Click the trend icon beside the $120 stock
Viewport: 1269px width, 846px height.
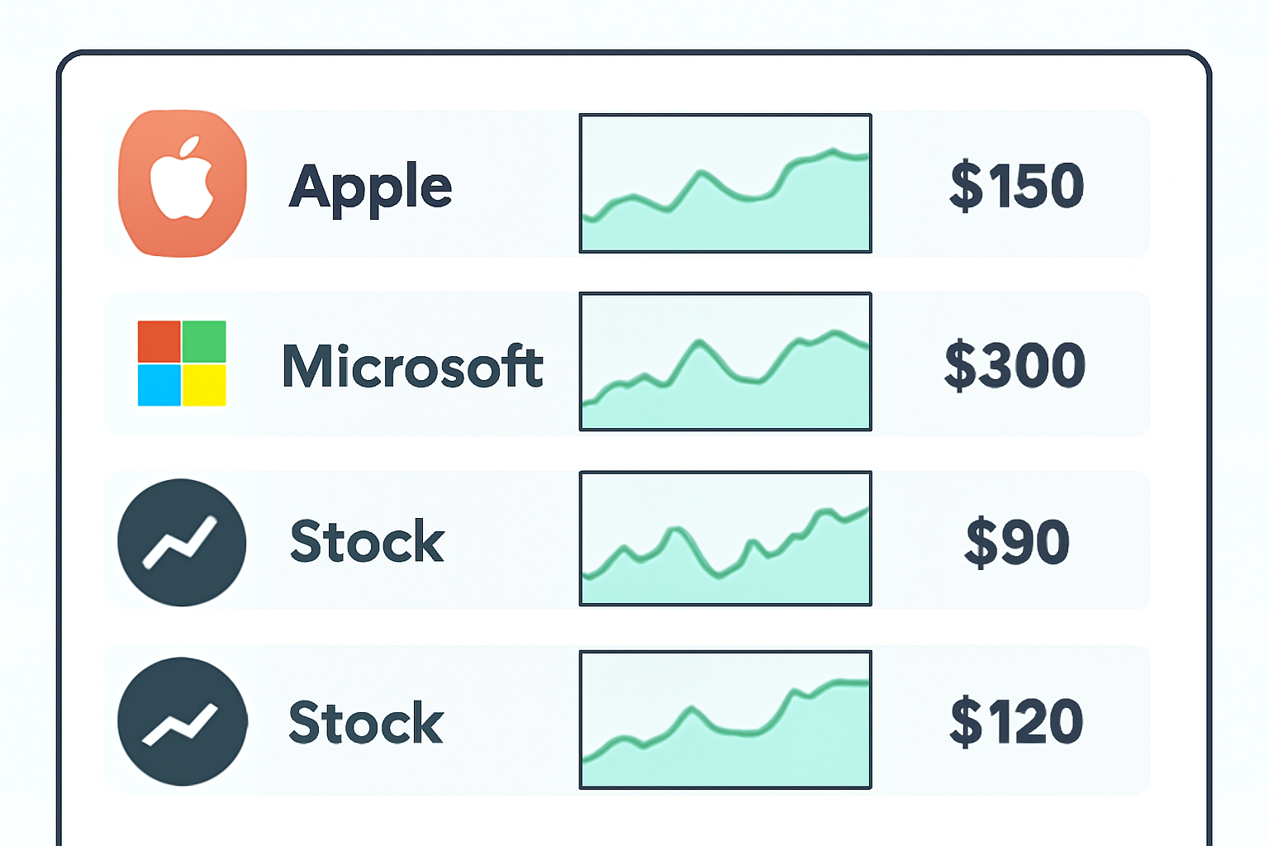pyautogui.click(x=182, y=721)
